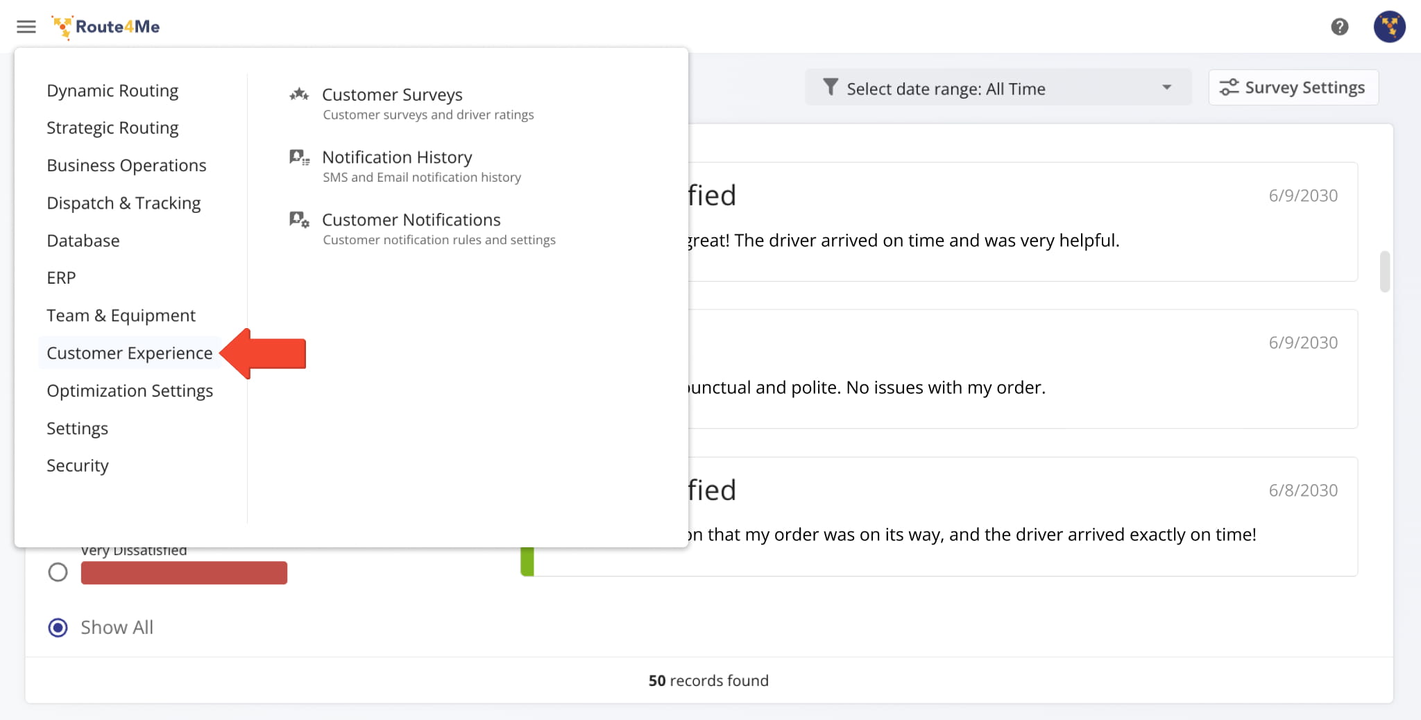Click the Notification History icon

[299, 157]
